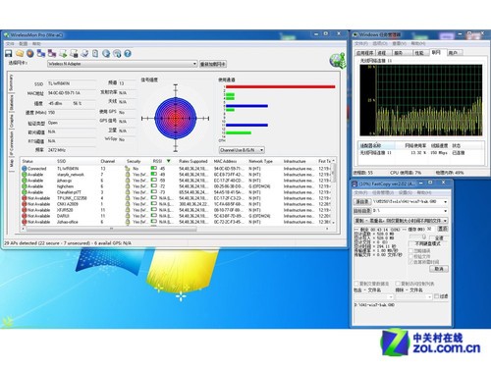The image size is (491, 368).
Task: Click the green Available status icon for highchem
Action: (25, 186)
